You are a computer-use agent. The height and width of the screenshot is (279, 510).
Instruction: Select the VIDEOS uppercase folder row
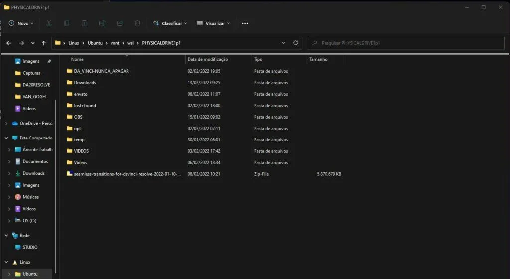pos(205,151)
